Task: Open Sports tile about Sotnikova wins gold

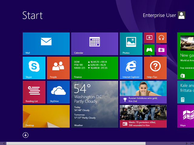Action: click(143, 92)
